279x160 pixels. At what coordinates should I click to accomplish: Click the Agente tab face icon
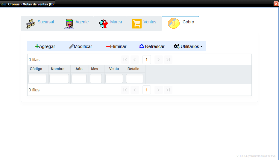[69, 23]
